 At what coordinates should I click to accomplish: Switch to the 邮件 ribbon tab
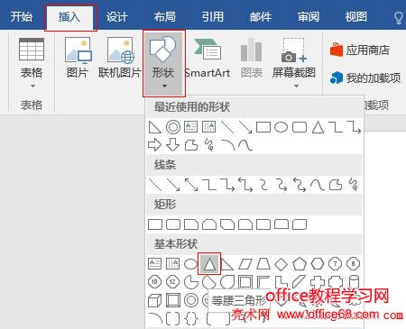[x=261, y=16]
